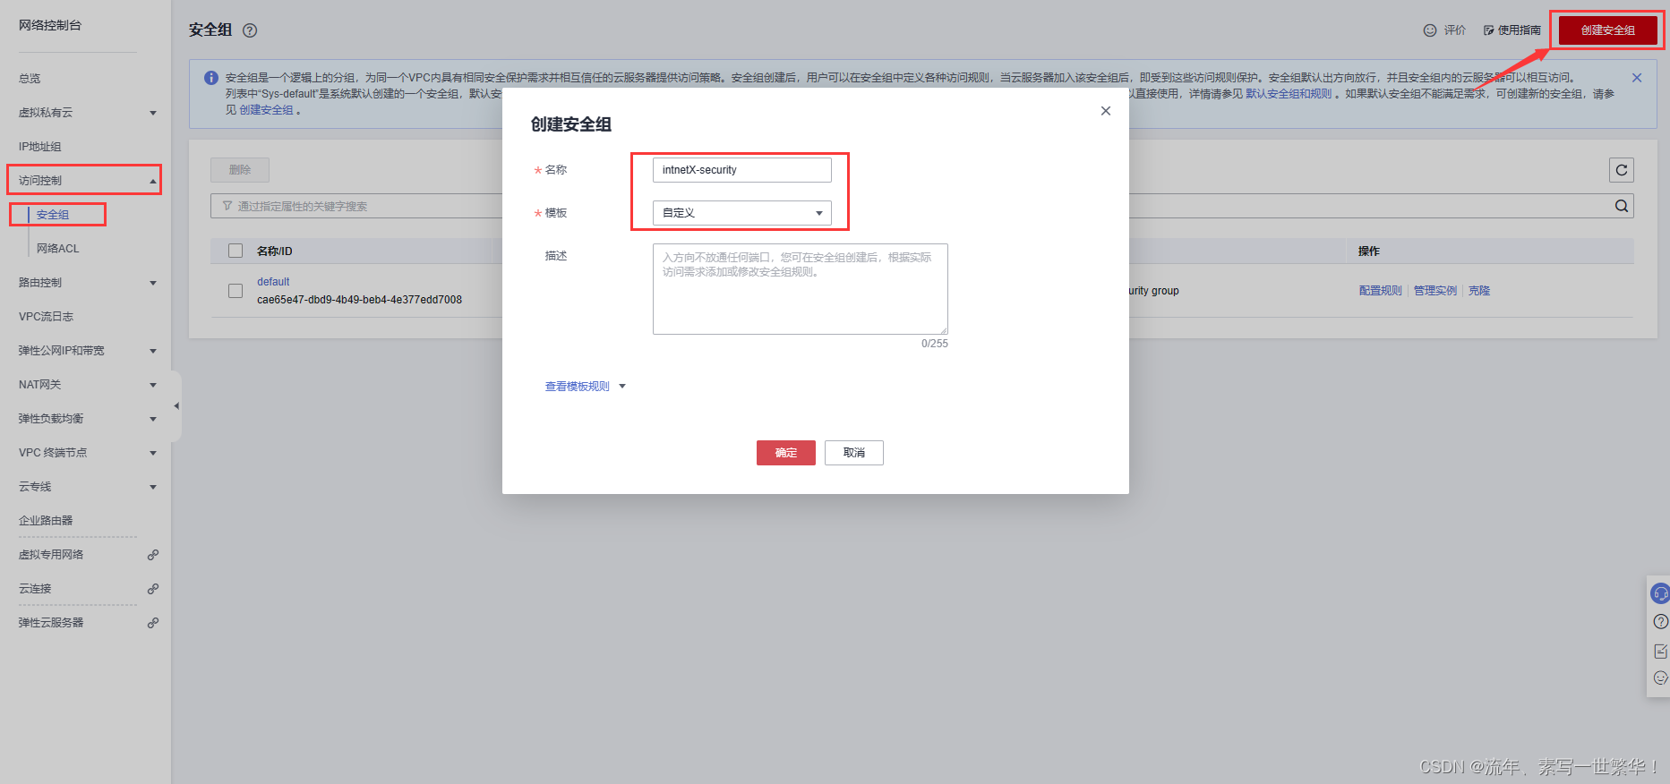Image resolution: width=1670 pixels, height=784 pixels.
Task: Open the link icon beside 云连接
Action: click(x=153, y=589)
